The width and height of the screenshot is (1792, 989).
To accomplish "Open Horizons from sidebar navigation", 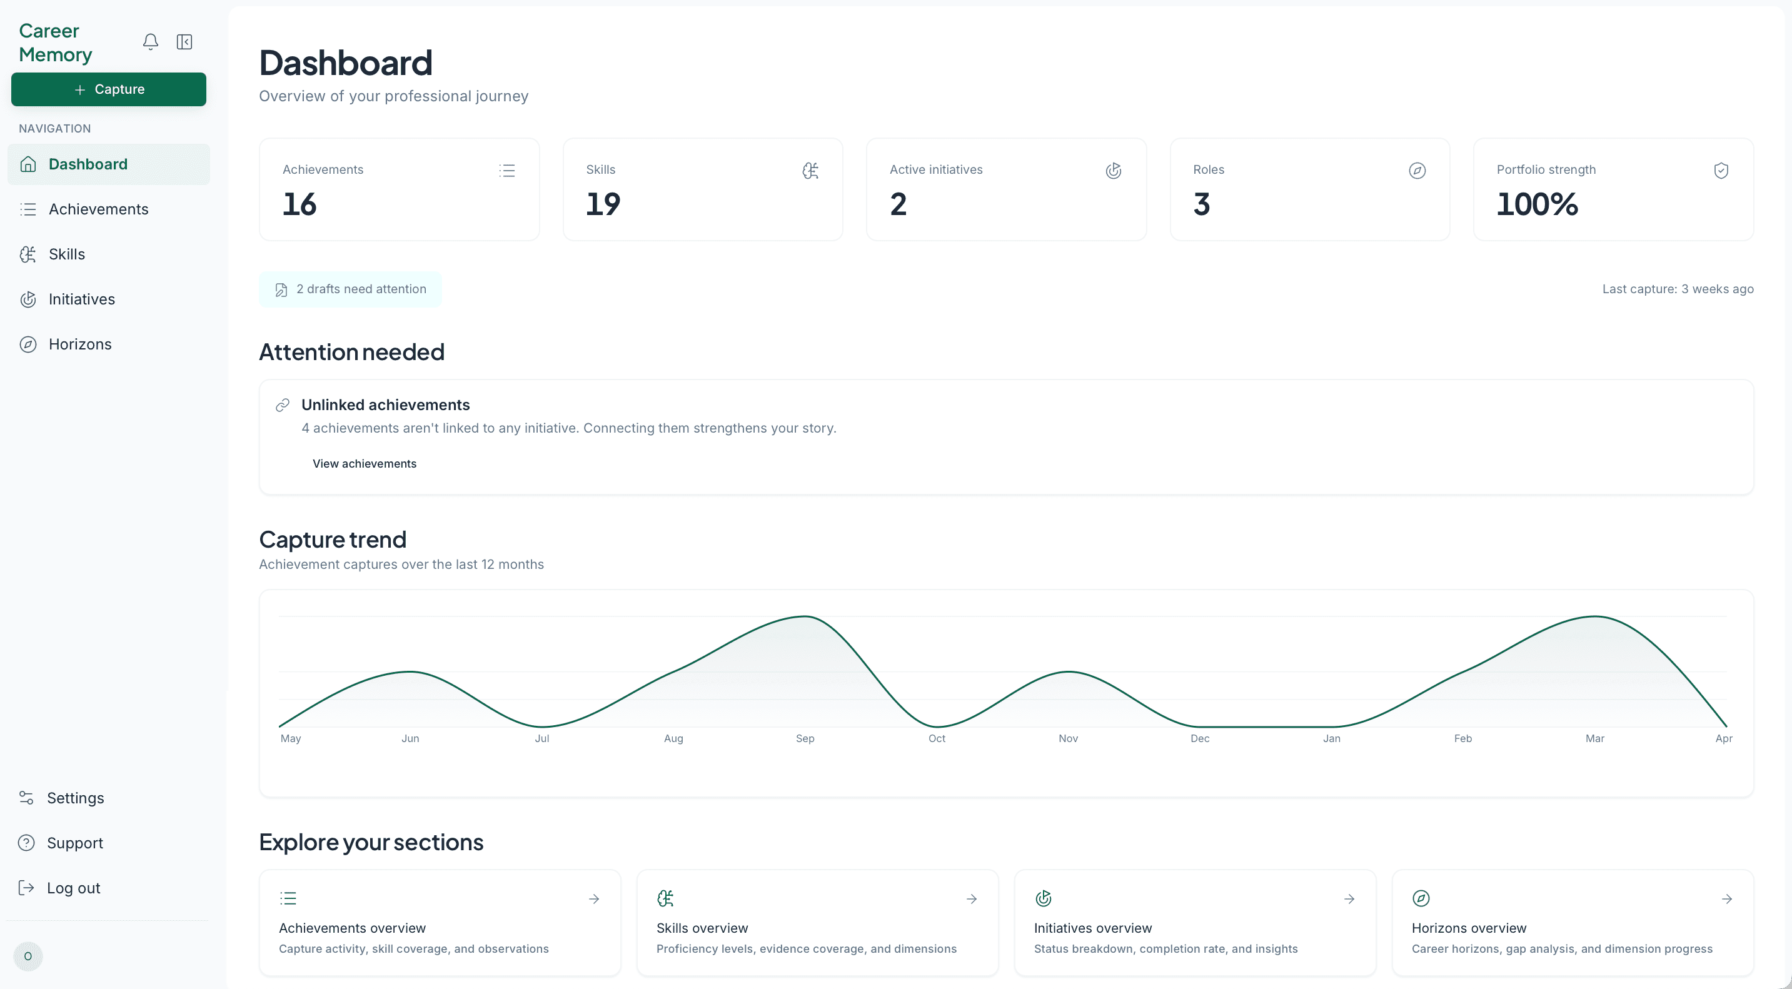I will [109, 344].
